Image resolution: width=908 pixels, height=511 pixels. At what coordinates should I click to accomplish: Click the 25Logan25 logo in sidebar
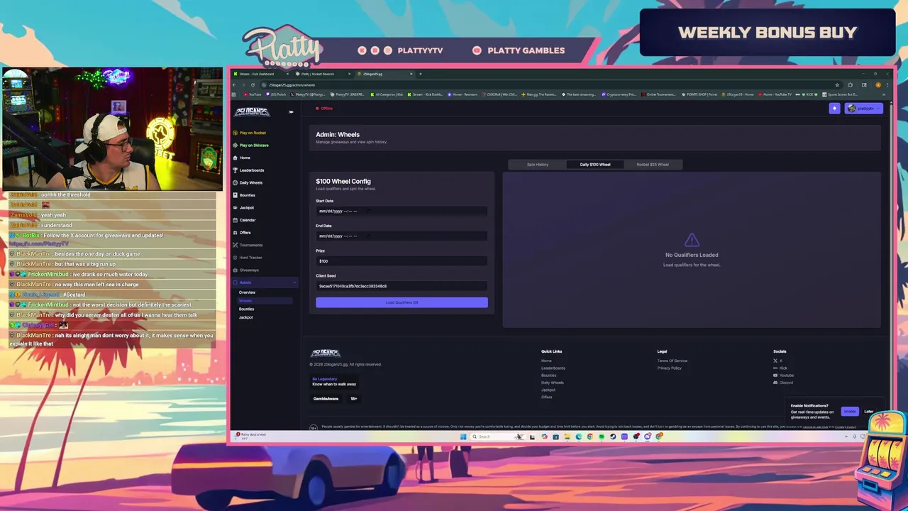click(252, 111)
